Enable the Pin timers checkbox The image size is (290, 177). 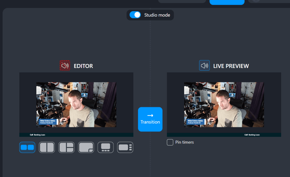(x=170, y=142)
